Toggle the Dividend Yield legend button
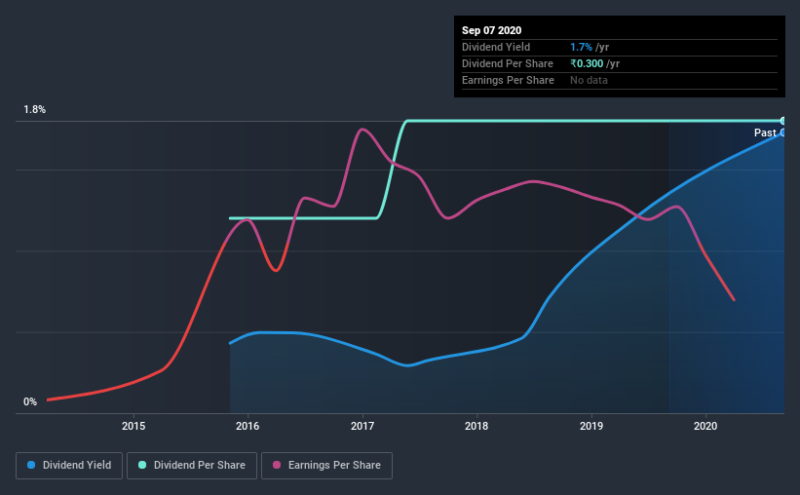Viewport: 800px width, 495px height. (x=69, y=466)
